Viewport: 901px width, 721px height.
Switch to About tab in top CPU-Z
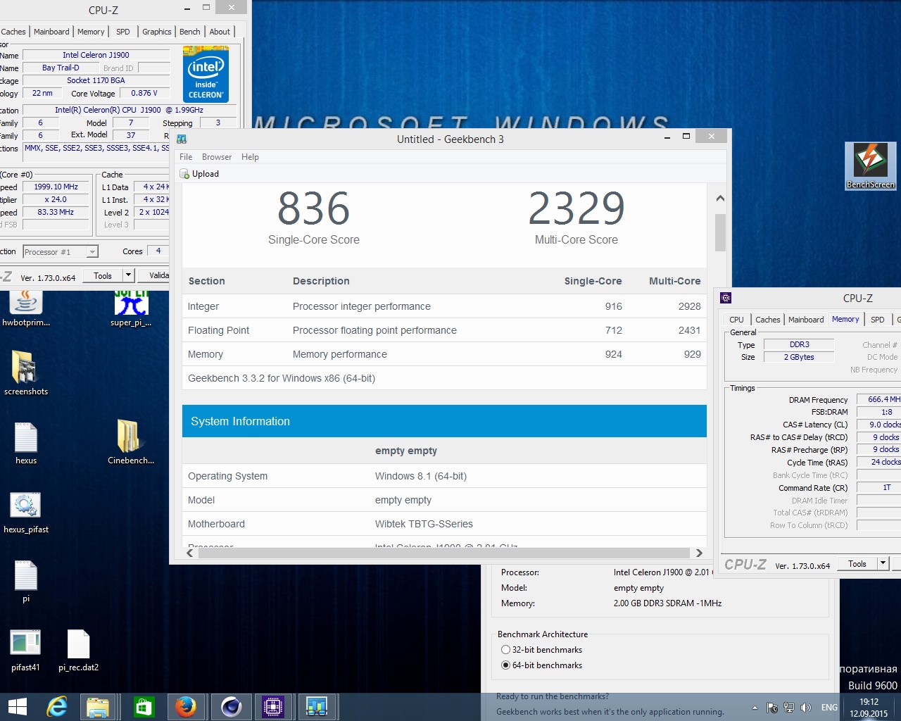click(220, 32)
